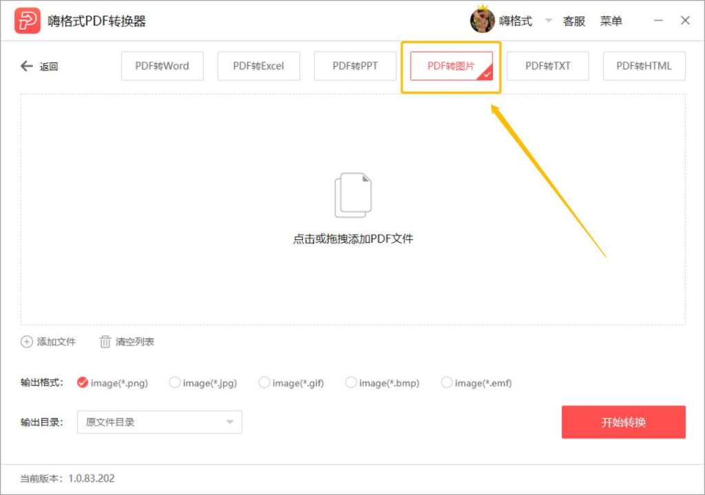Viewport: 705px width, 495px height.
Task: Click the user avatar picture
Action: tap(482, 20)
